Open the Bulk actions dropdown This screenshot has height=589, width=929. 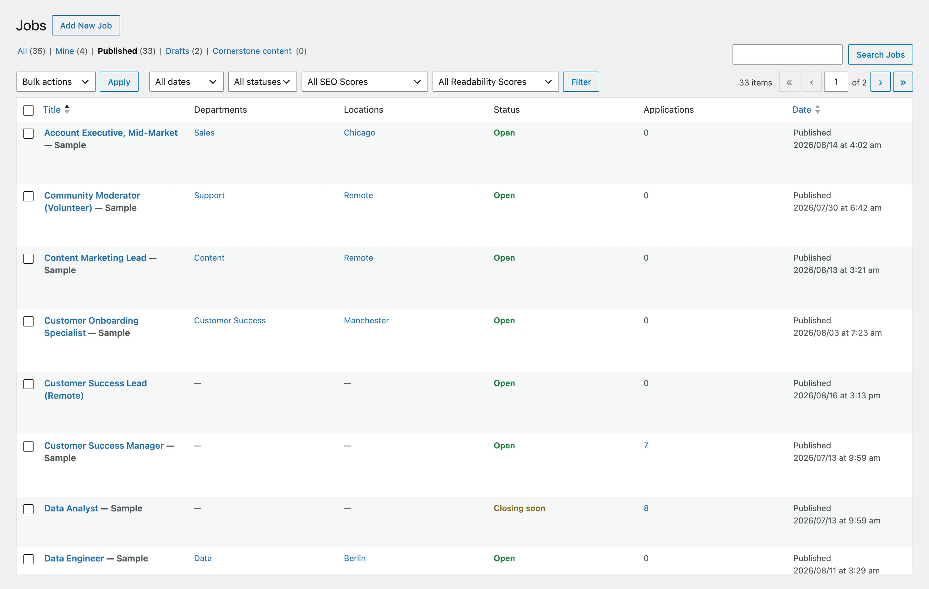[56, 82]
